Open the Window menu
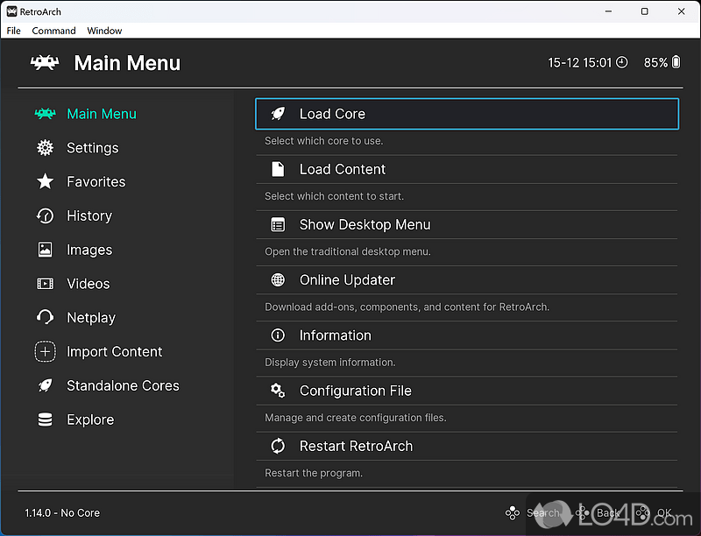 (104, 31)
